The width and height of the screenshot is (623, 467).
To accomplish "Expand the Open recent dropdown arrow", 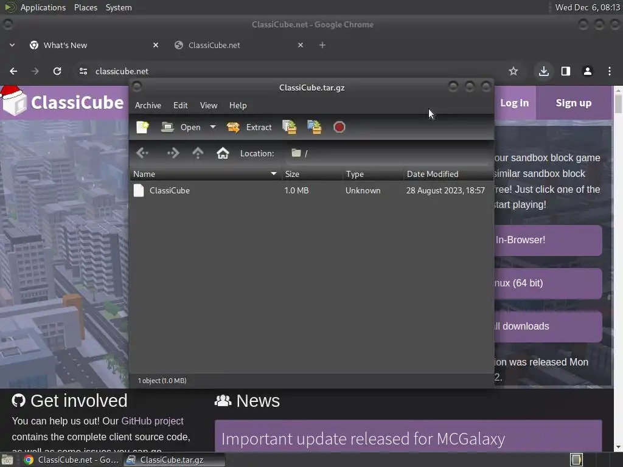I will (213, 127).
